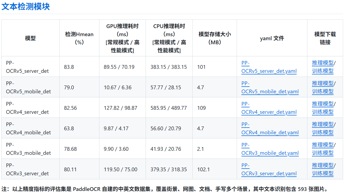Click Hmean value 82.56
The image size is (345, 195).
tap(70, 108)
